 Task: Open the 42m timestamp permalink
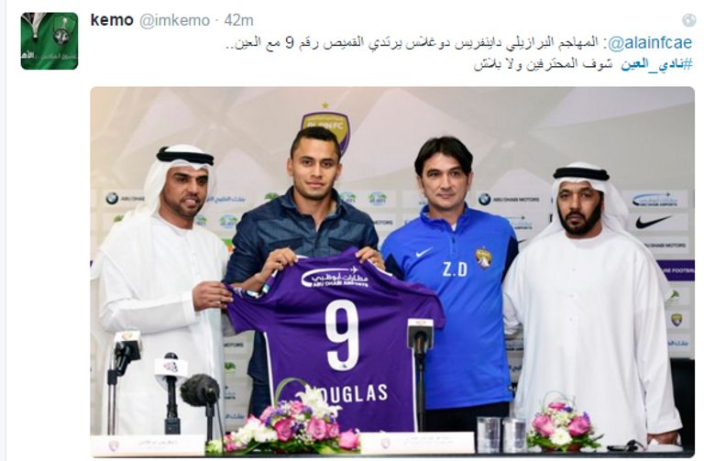click(x=238, y=20)
